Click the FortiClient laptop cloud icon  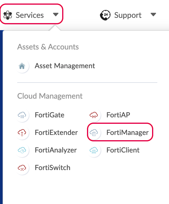point(94,150)
